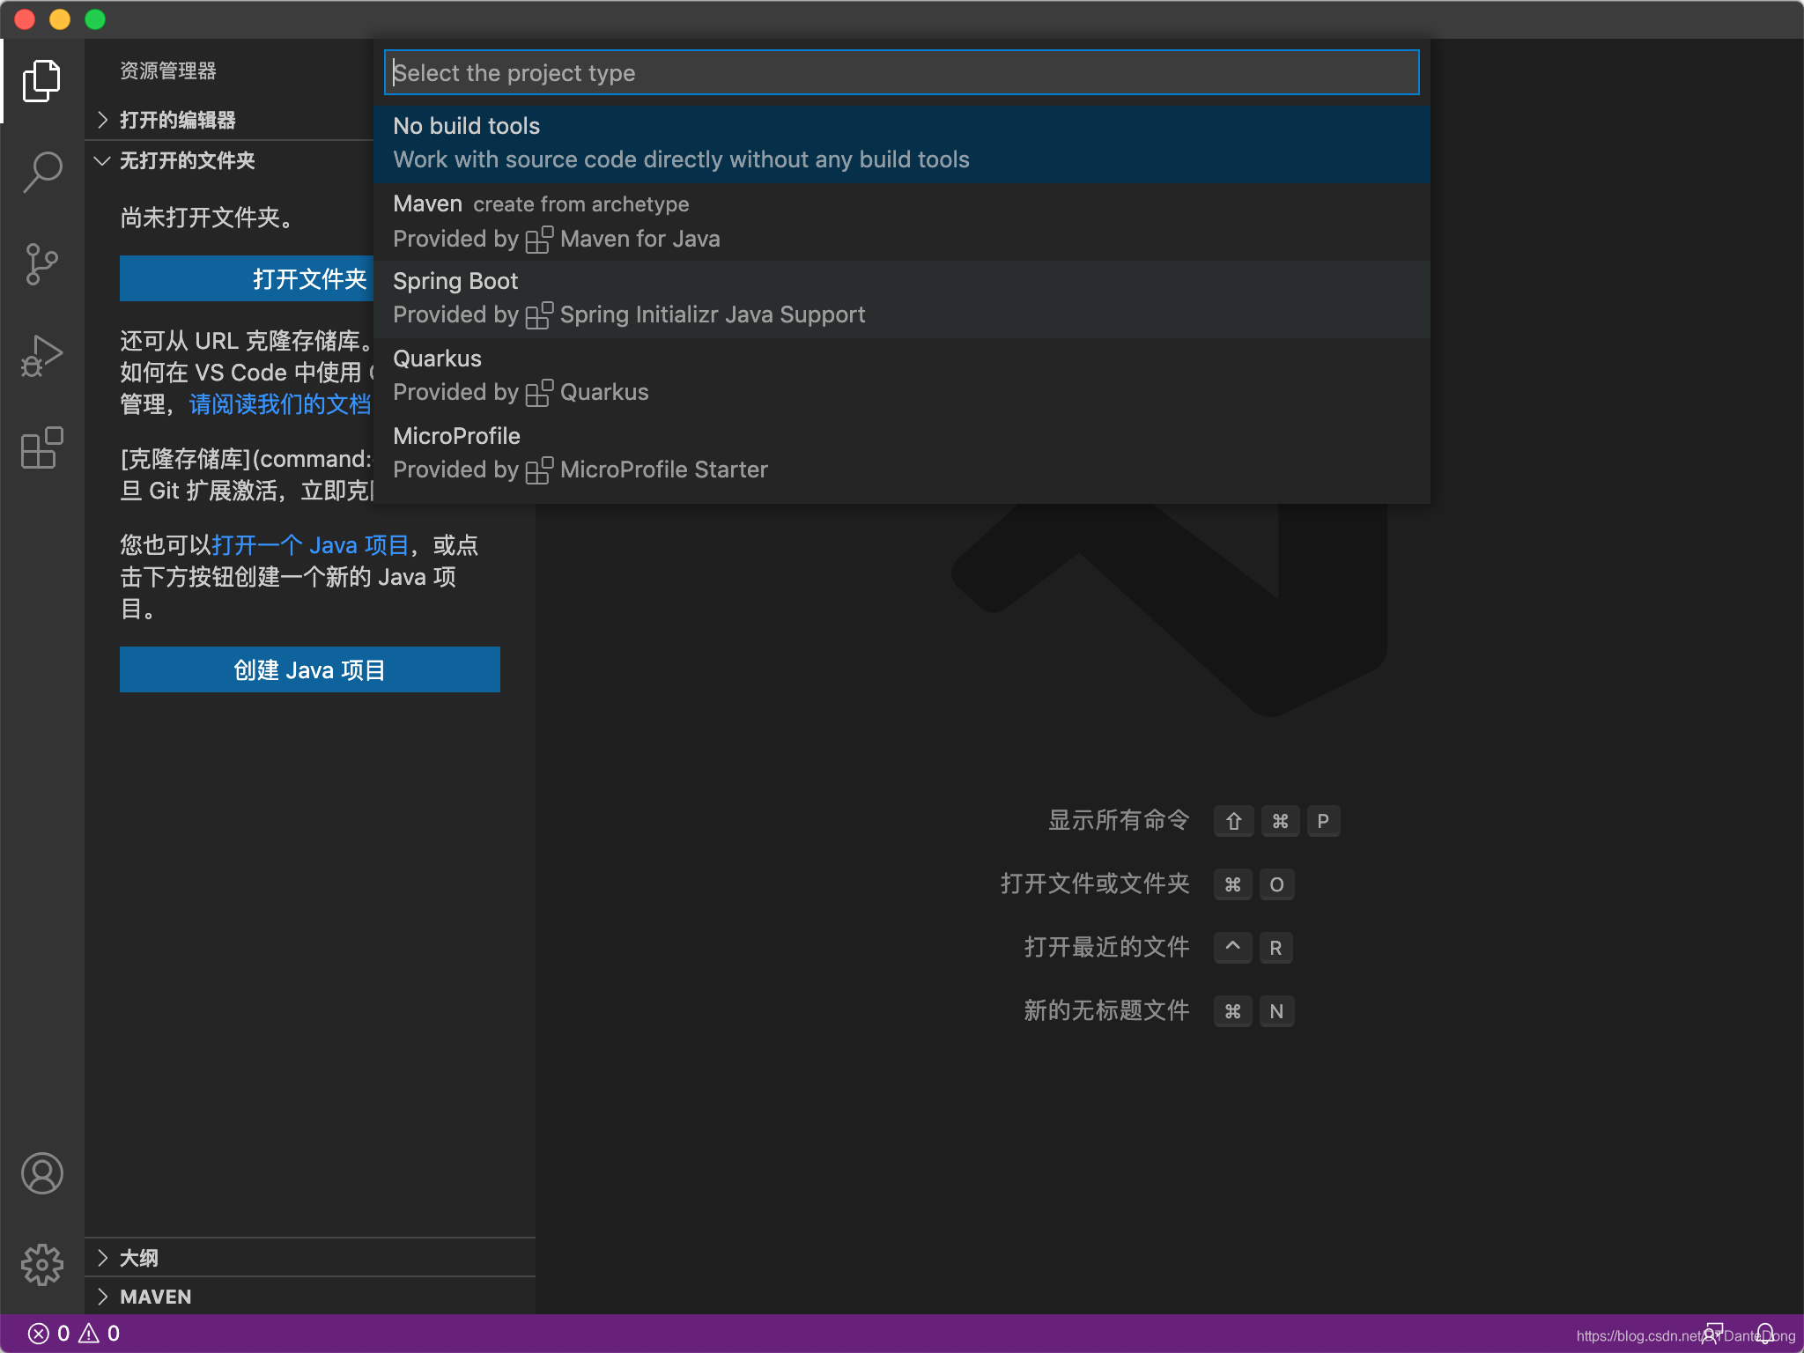Click the 打开文件或文件夹 shortcut label
Screen dimensions: 1804x1353
pos(1095,884)
